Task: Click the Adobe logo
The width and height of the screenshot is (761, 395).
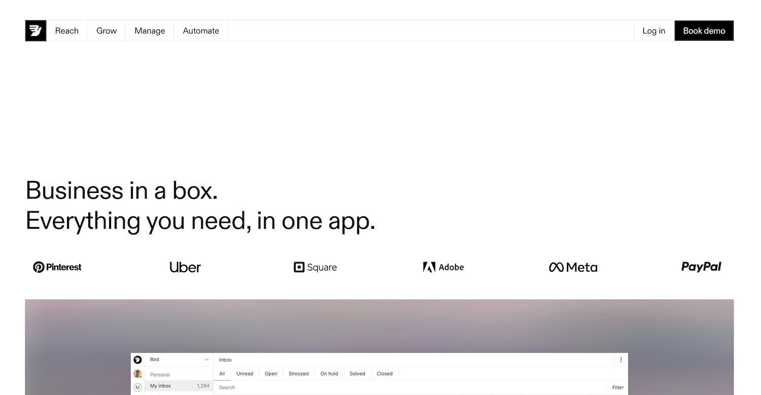Action: (443, 267)
